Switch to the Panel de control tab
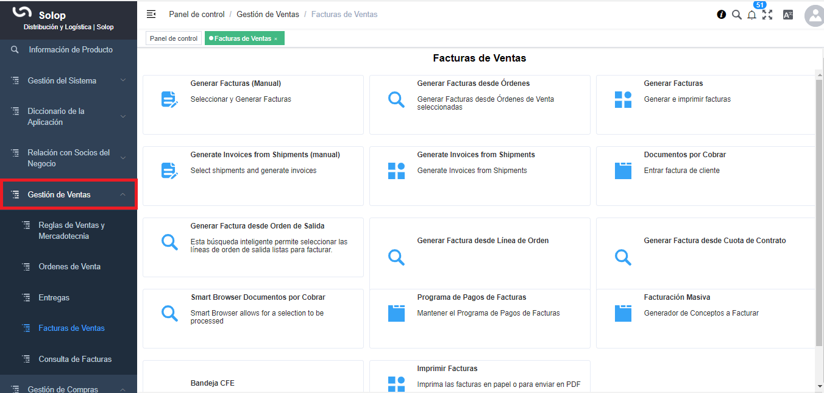Viewport: 824px width, 393px height. tap(174, 38)
